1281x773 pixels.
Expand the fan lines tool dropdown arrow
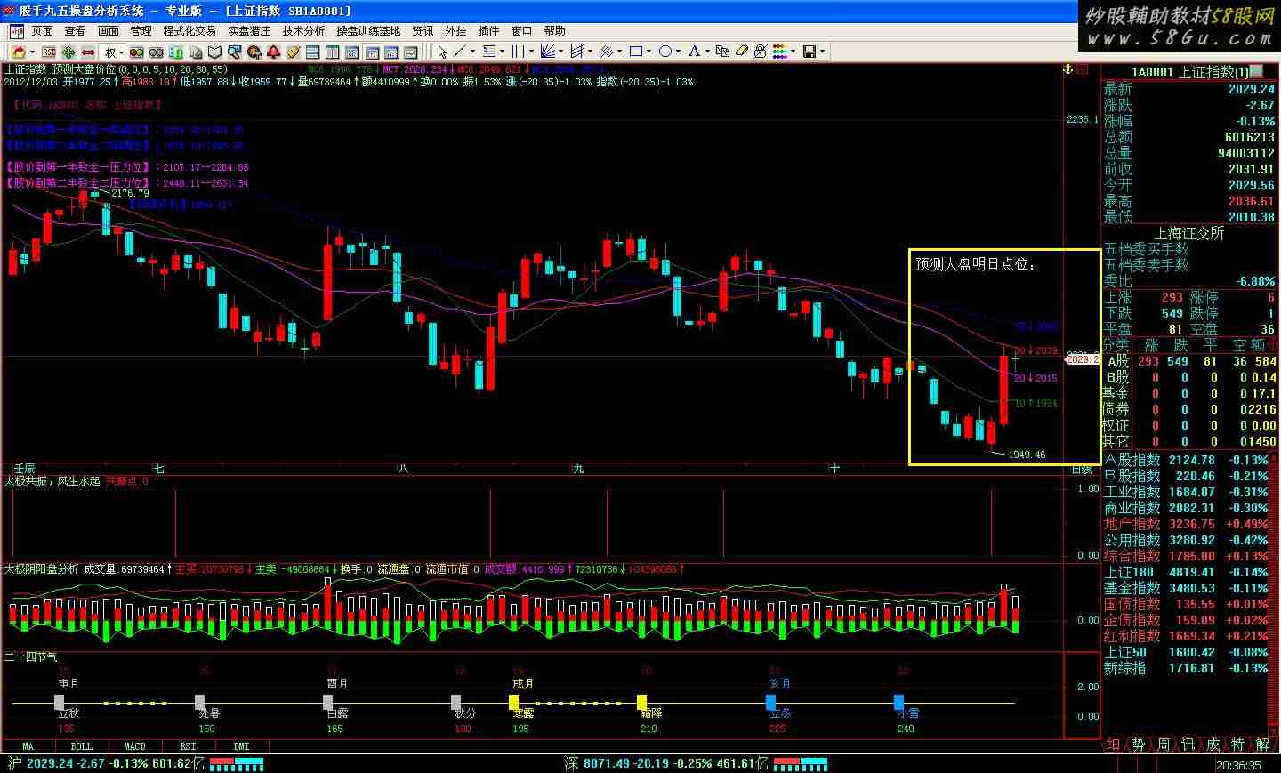[561, 52]
